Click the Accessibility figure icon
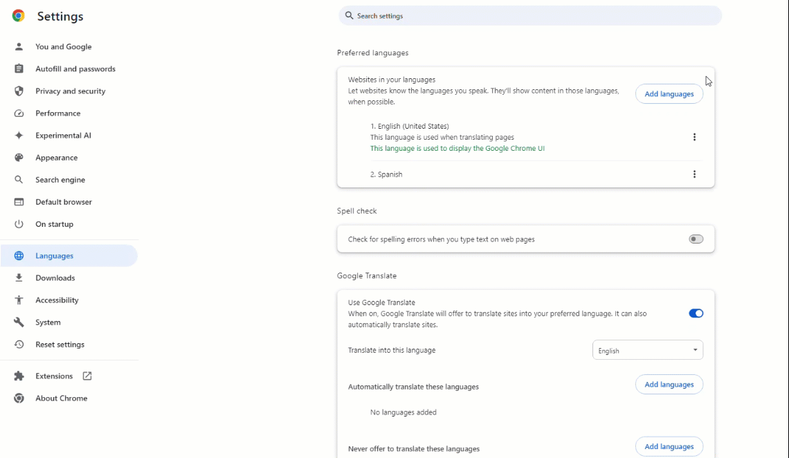The width and height of the screenshot is (789, 458). pos(19,300)
